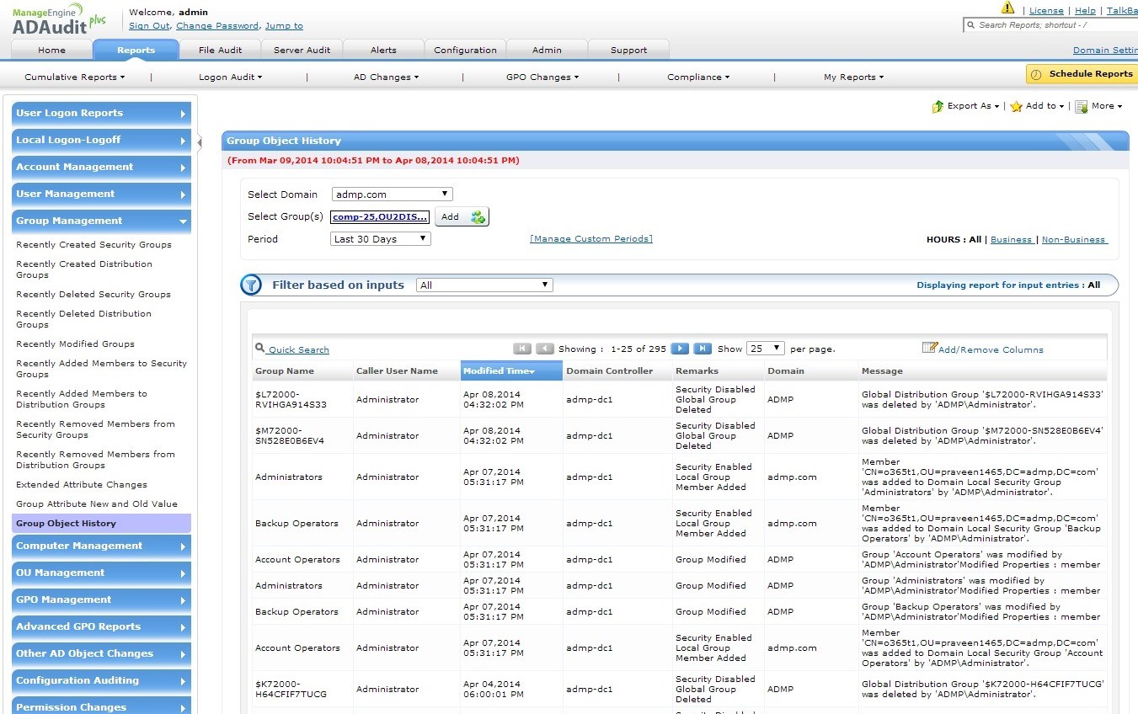
Task: Click the filter funnel icon
Action: tap(251, 285)
